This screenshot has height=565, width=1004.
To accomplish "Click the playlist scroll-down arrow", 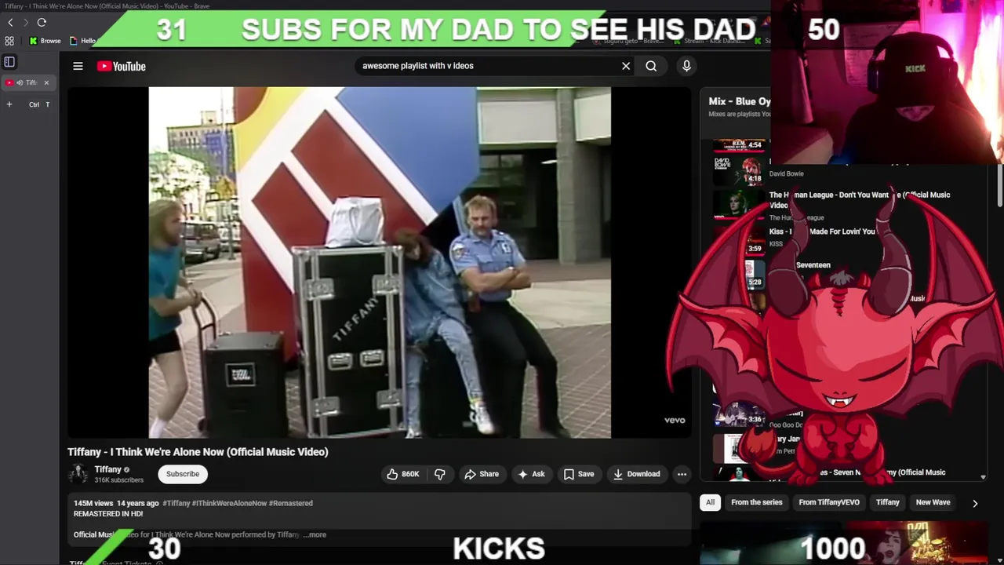I will pyautogui.click(x=983, y=476).
